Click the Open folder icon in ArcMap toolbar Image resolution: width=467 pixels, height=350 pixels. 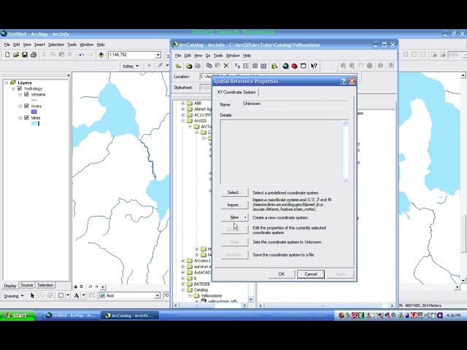point(16,55)
